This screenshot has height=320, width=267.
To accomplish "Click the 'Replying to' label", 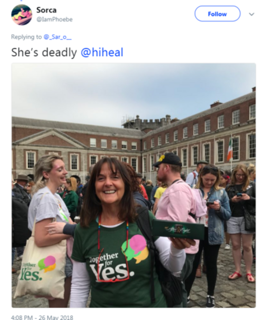I will pyautogui.click(x=26, y=37).
